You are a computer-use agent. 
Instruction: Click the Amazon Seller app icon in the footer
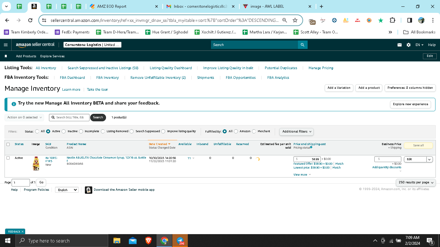(x=89, y=190)
